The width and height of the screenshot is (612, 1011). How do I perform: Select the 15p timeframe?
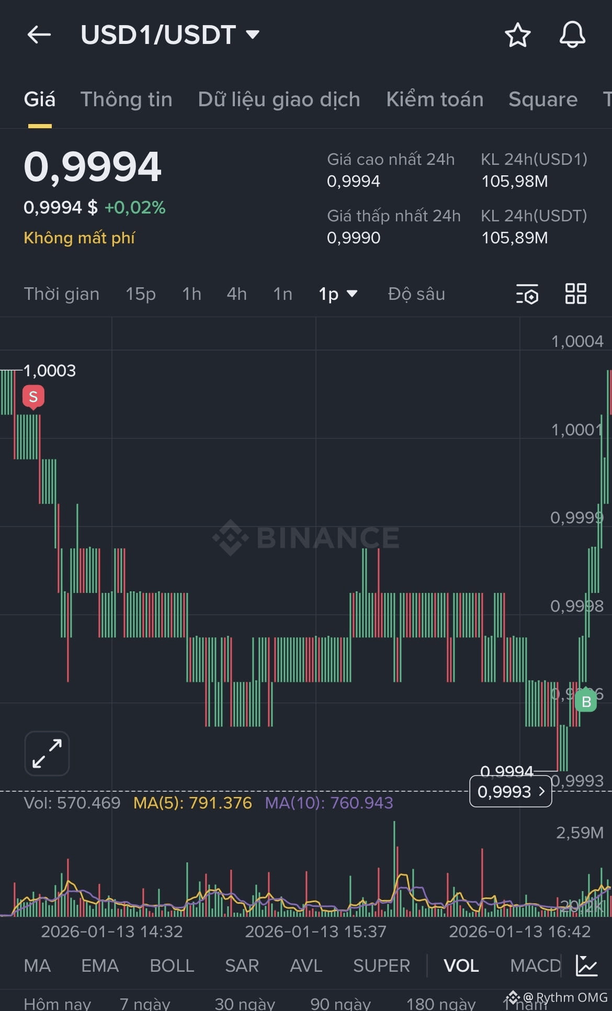[140, 294]
